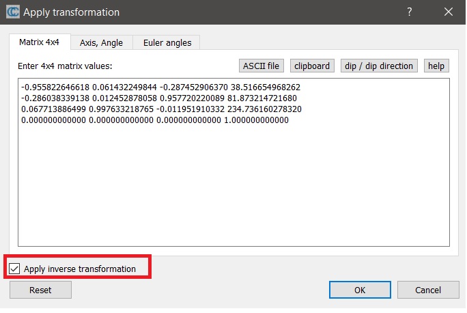Select the Matrix 4x4 tab
467x313 pixels.
[40, 42]
